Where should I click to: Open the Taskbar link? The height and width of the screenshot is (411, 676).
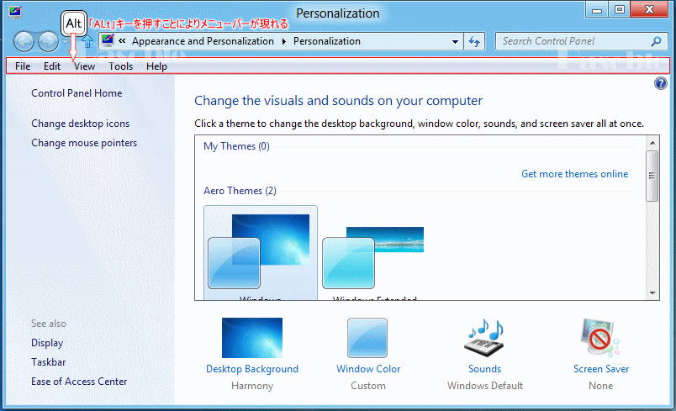48,362
